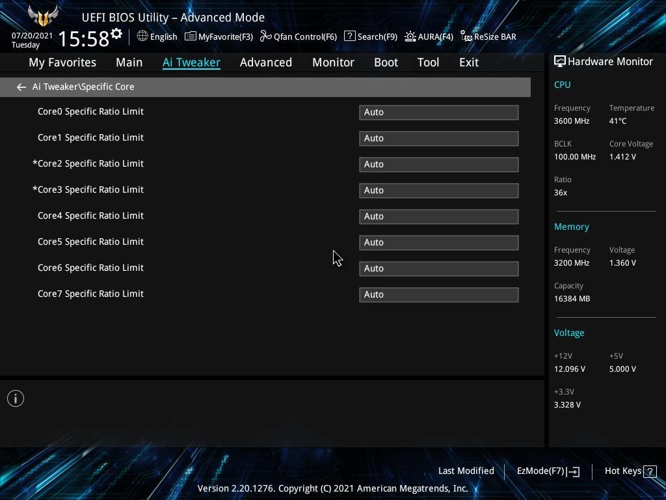The height and width of the screenshot is (500, 666).
Task: Click the Core5 Specific Ratio Limit Auto field
Action: point(438,242)
